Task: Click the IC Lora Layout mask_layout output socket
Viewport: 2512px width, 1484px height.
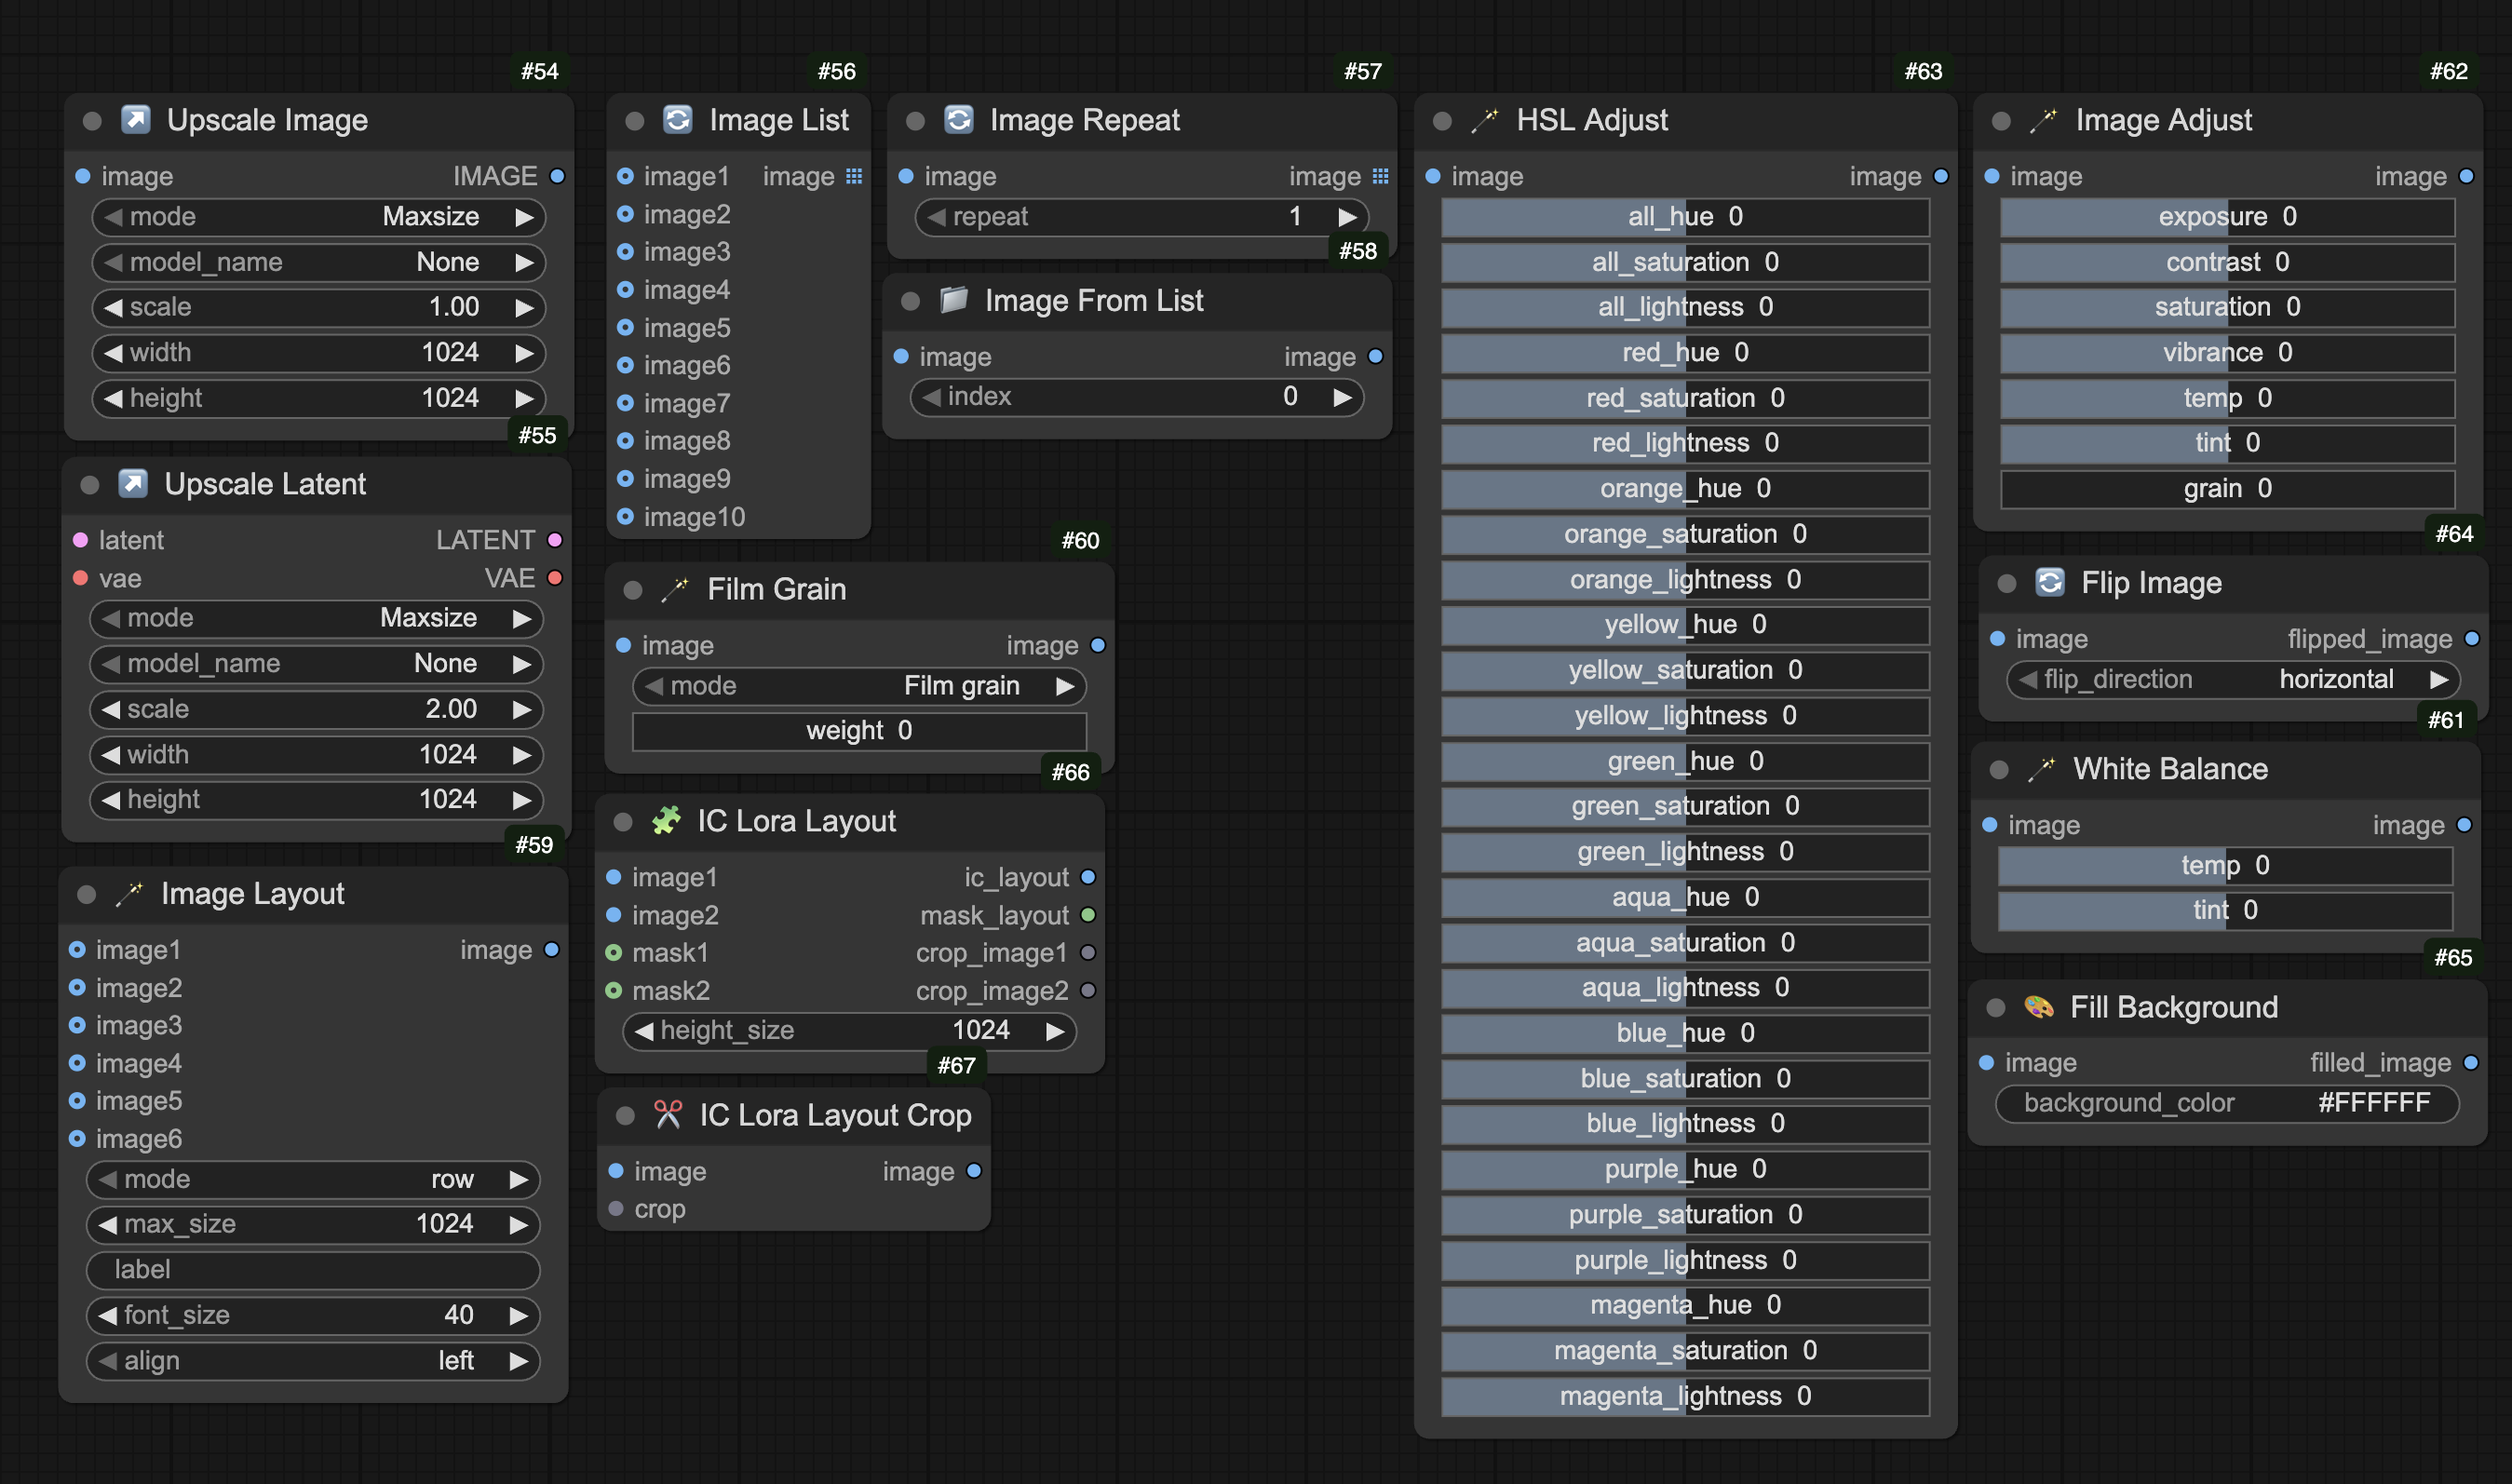Action: point(1088,915)
